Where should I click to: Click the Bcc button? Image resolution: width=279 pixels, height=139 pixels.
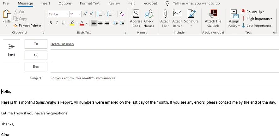pyautogui.click(x=36, y=67)
